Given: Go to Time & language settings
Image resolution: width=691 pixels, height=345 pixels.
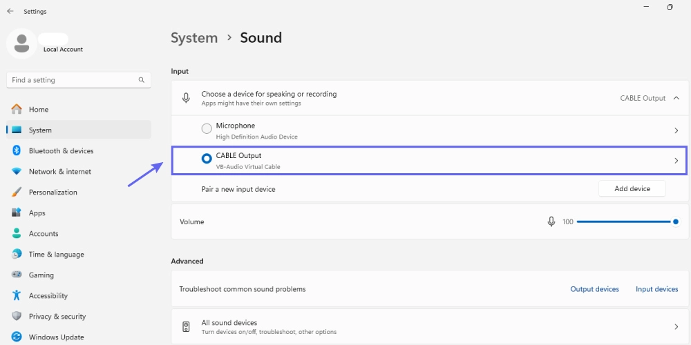Looking at the screenshot, I should 56,255.
